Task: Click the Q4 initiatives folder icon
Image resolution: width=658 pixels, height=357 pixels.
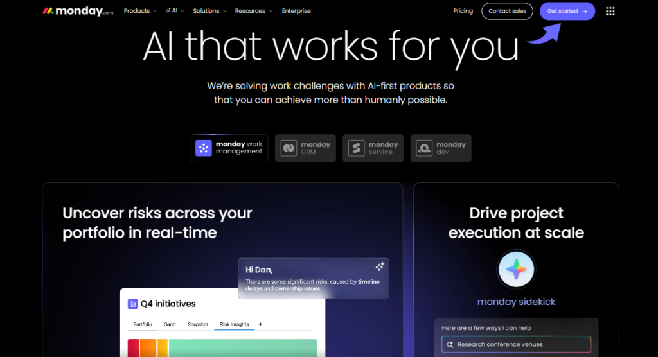Action: (x=133, y=304)
